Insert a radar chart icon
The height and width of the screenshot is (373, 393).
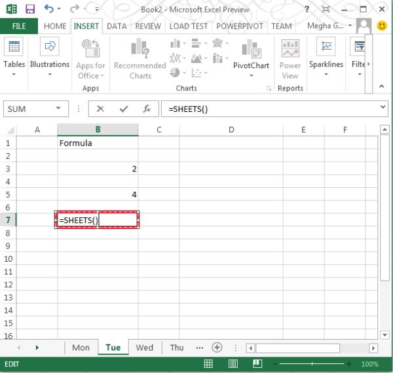click(217, 43)
